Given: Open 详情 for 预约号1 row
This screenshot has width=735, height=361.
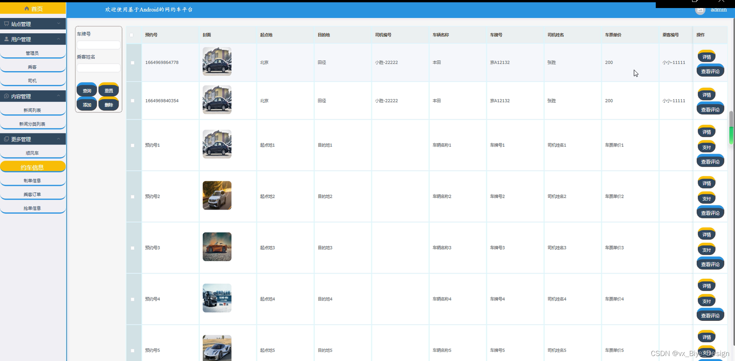Looking at the screenshot, I should coord(707,132).
